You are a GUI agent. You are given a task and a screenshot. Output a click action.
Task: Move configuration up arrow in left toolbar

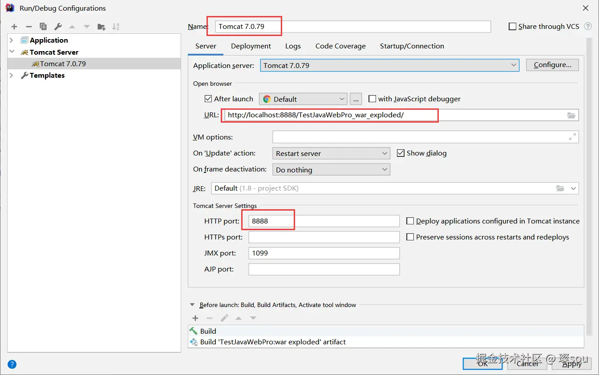tap(72, 27)
